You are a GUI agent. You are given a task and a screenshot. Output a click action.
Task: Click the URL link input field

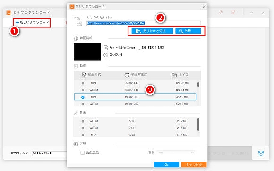[x=144, y=23]
